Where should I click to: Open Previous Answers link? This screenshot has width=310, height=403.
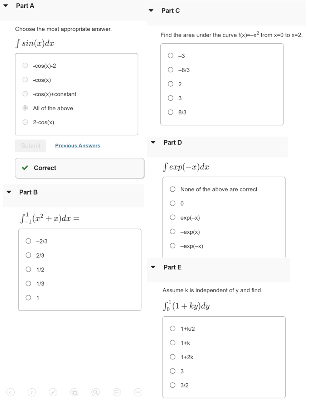(77, 145)
